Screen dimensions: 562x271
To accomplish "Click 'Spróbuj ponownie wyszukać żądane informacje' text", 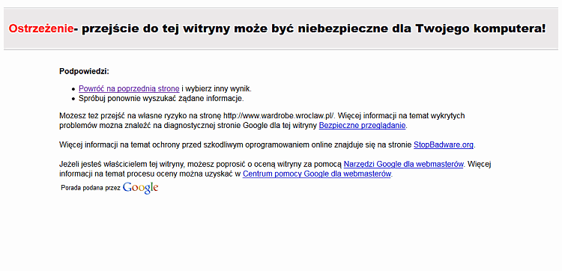I will click(x=161, y=98).
